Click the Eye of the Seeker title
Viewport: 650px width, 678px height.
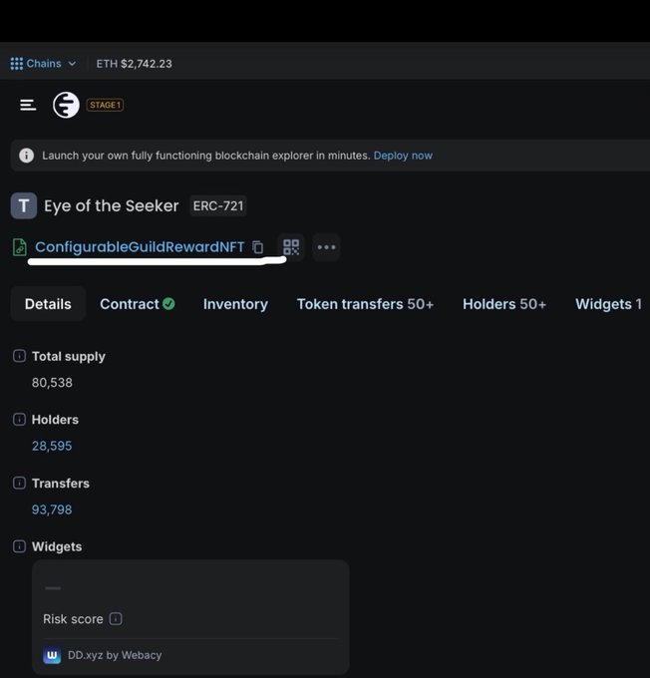(x=111, y=205)
